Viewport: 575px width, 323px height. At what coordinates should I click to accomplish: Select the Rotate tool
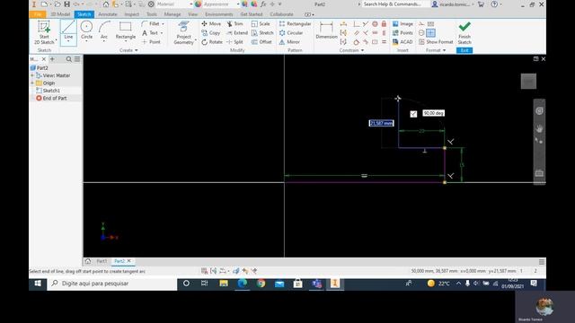coord(212,42)
